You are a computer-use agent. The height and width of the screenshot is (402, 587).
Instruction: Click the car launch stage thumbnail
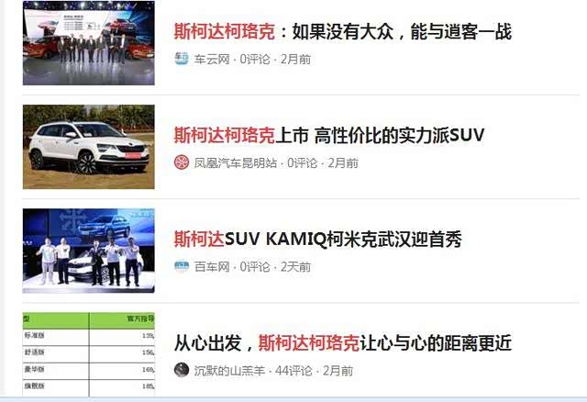coord(89,43)
